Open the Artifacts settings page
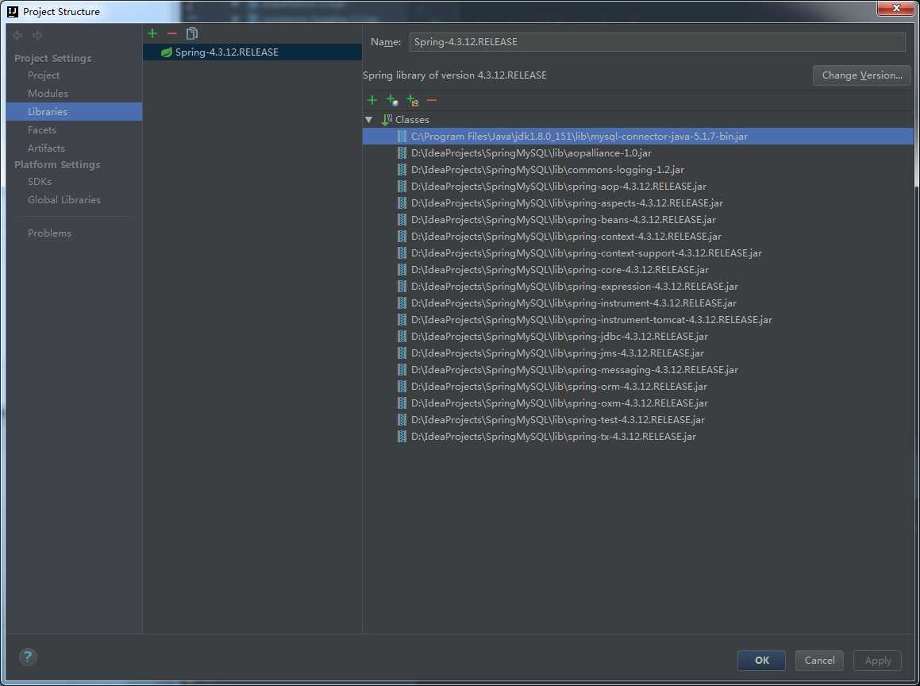This screenshot has height=686, width=920. click(x=46, y=148)
